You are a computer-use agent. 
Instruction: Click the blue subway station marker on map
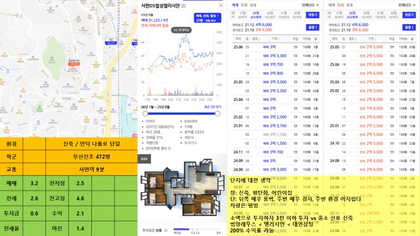click(111, 42)
